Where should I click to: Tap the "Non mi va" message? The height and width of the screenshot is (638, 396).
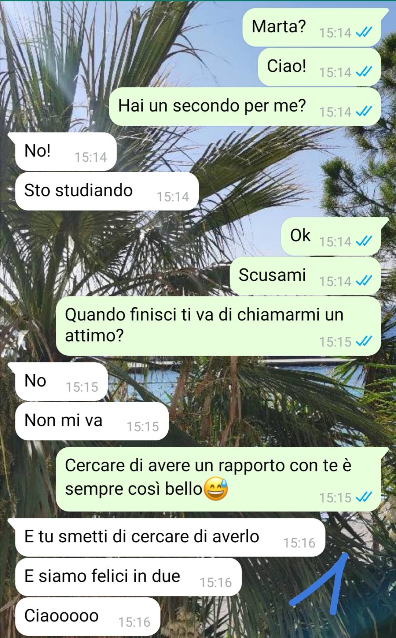point(92,421)
